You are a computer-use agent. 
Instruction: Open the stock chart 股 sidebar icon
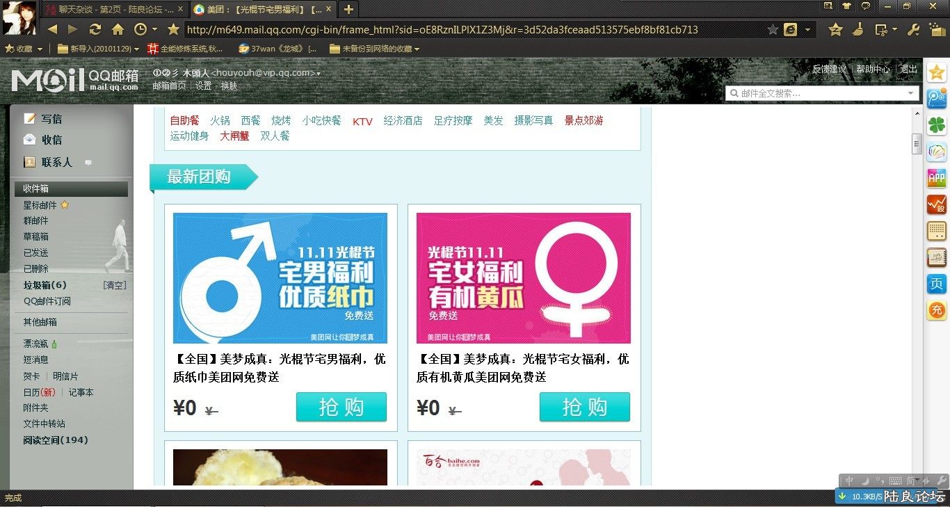pos(937,204)
